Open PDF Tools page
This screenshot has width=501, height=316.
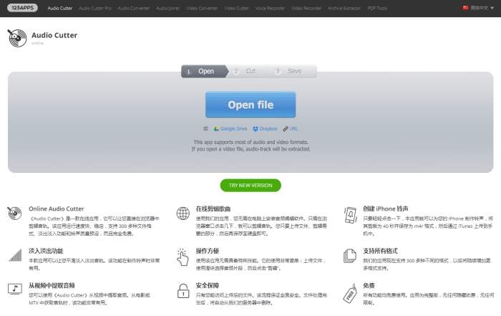(x=377, y=9)
